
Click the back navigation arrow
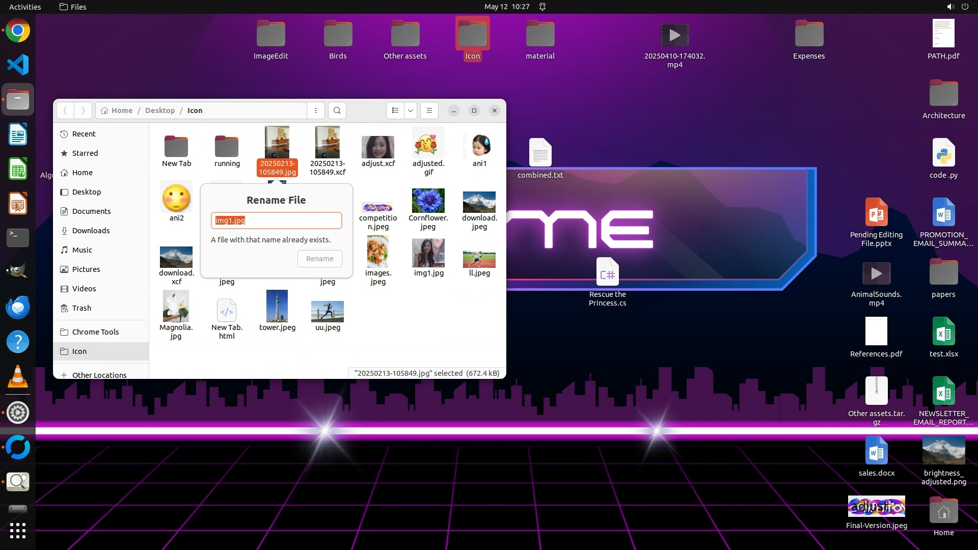(x=65, y=111)
